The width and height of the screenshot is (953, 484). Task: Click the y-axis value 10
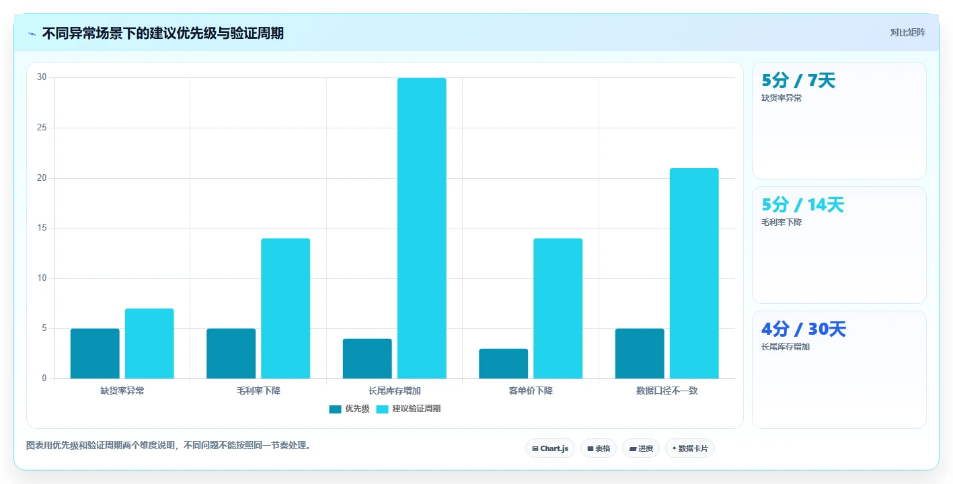(x=42, y=278)
